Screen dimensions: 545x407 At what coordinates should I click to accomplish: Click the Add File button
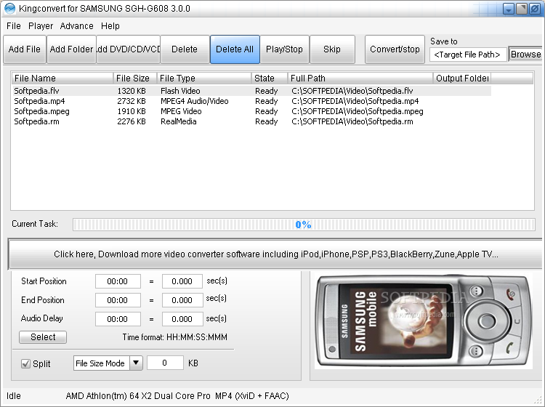(25, 49)
